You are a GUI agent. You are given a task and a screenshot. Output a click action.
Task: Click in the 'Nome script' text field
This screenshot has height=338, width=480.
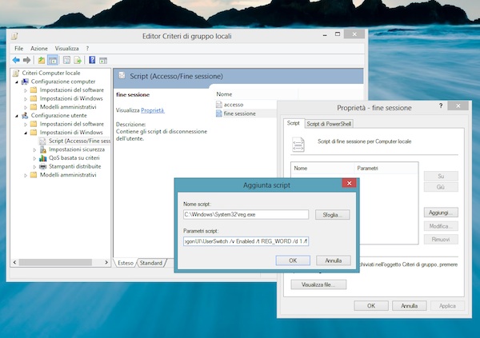(x=245, y=215)
